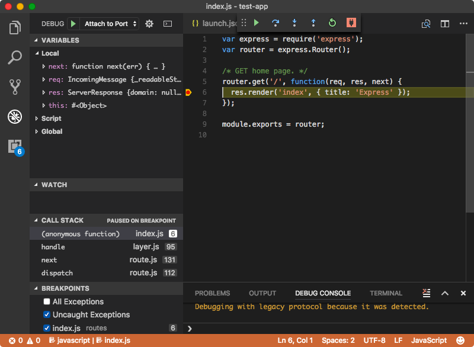This screenshot has height=347, width=474.
Task: Step out of the current function
Action: click(313, 23)
